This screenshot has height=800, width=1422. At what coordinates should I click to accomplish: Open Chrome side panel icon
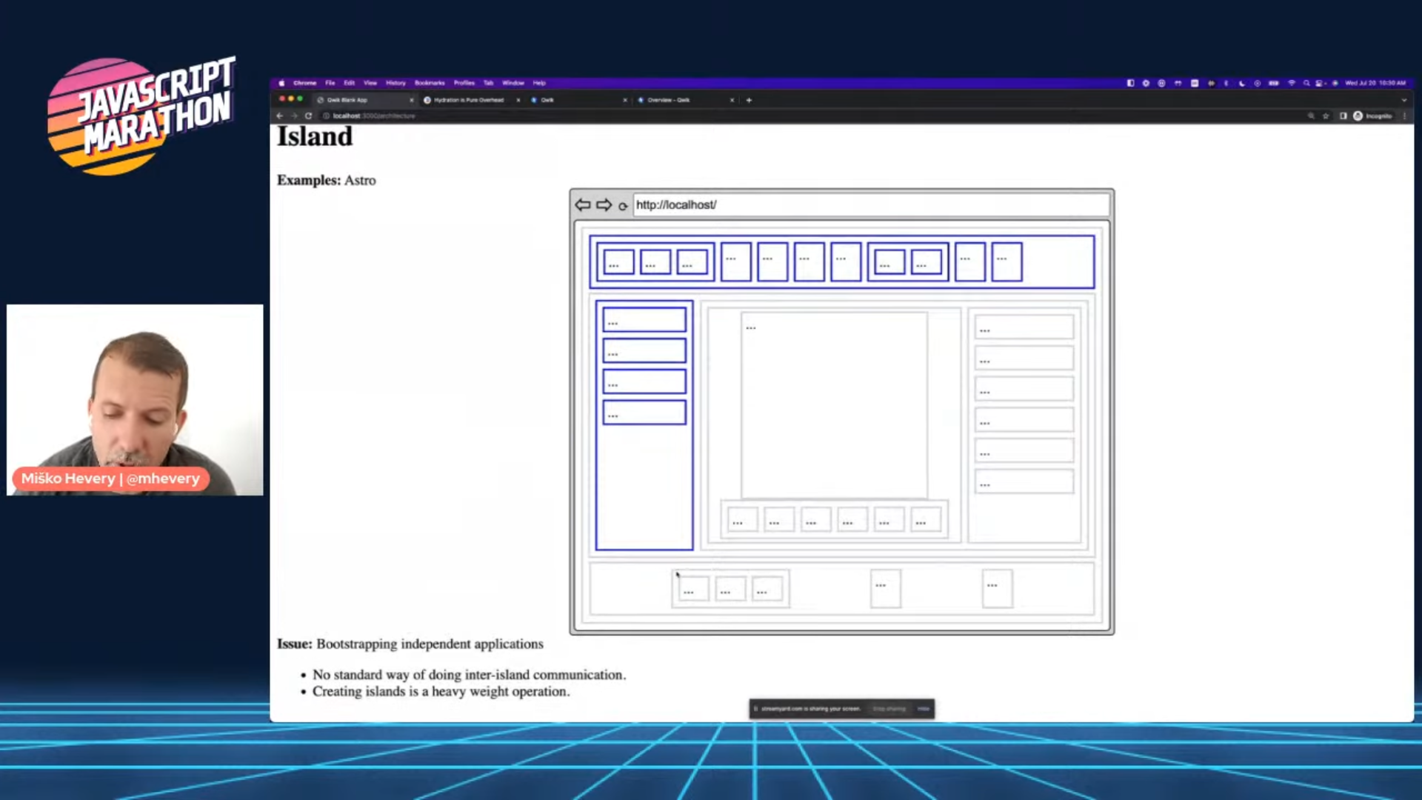click(x=1343, y=116)
